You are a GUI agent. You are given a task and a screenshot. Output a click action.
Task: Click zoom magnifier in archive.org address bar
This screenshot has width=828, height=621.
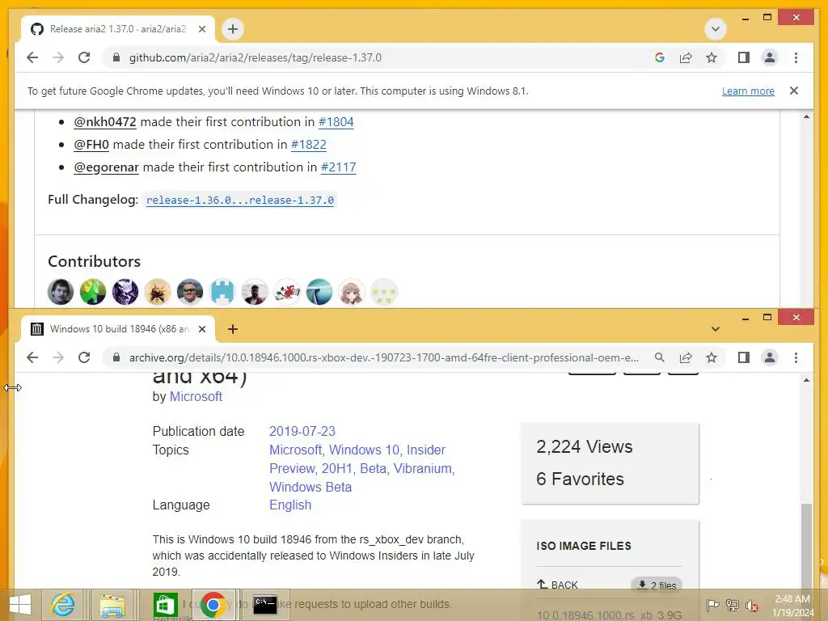pyautogui.click(x=660, y=357)
